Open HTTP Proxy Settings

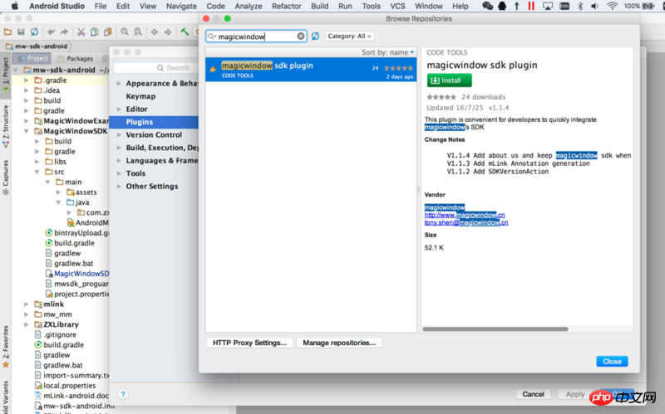(x=250, y=343)
